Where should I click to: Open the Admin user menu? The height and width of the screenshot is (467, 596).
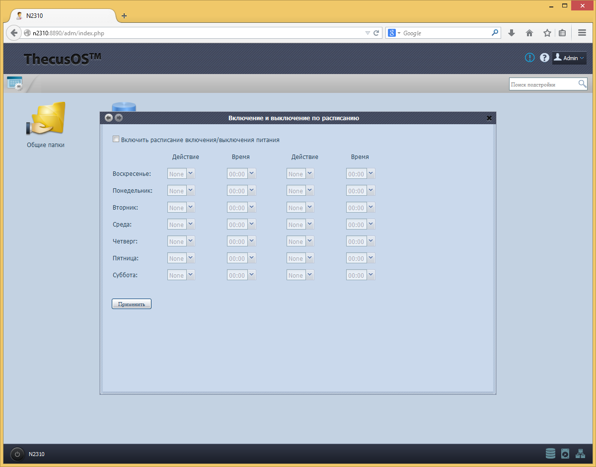tap(569, 58)
